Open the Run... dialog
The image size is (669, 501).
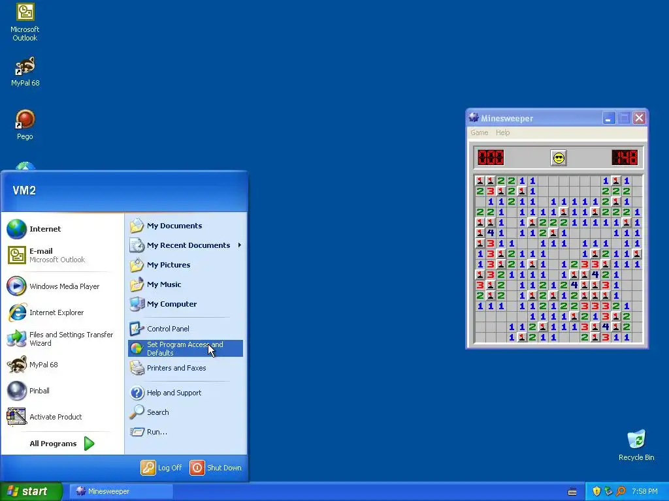[x=185, y=432]
